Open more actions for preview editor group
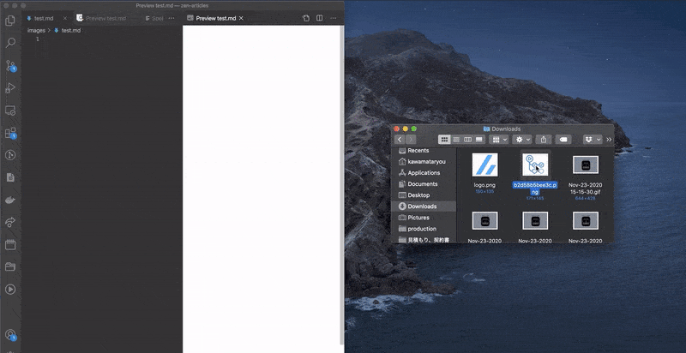The image size is (686, 353). [x=334, y=18]
